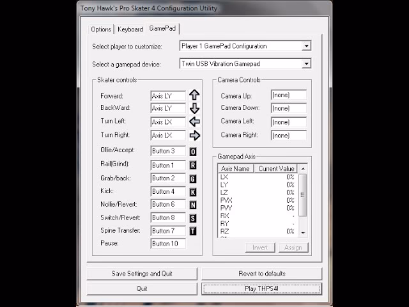Switch to the Keyboard tab
Screen dimensions: 409x307
pos(130,29)
